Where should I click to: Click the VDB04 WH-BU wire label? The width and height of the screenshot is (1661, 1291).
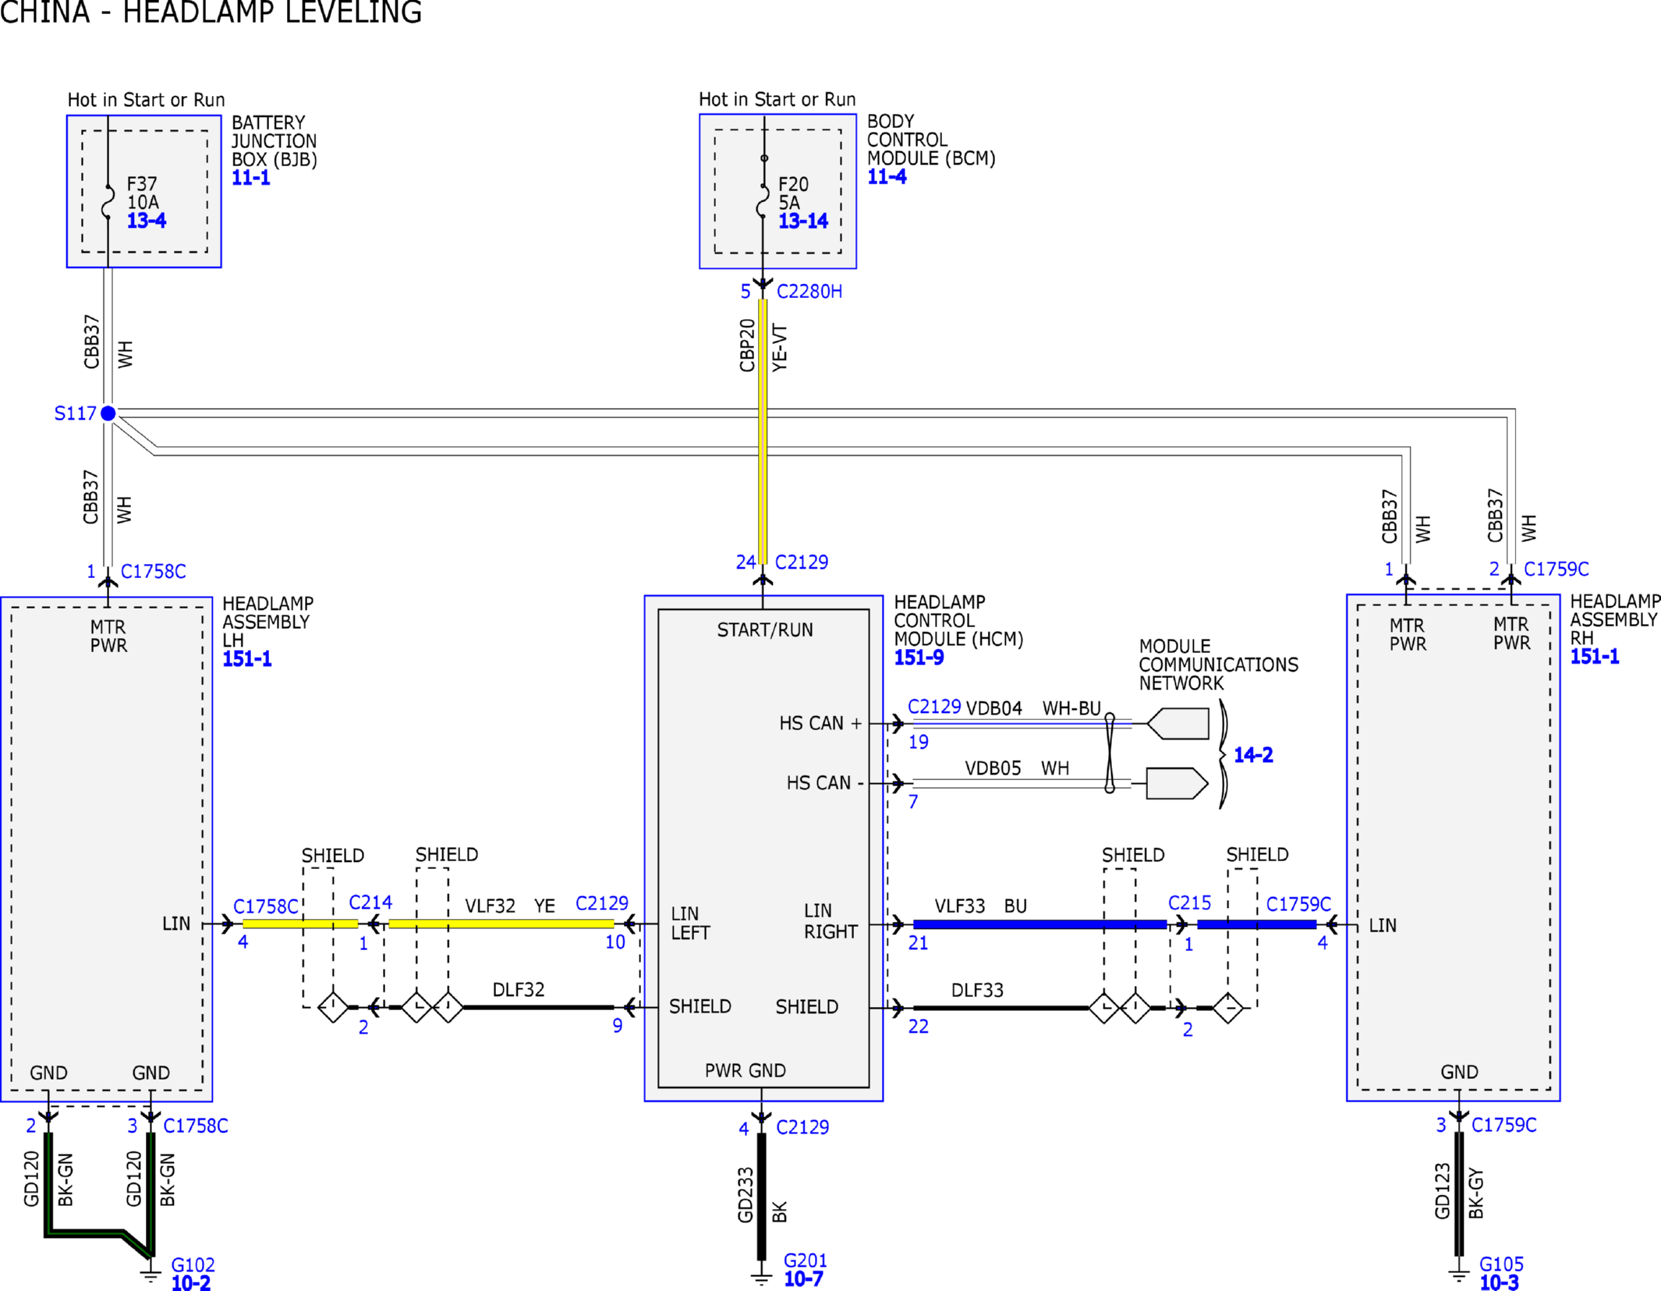tap(1033, 708)
